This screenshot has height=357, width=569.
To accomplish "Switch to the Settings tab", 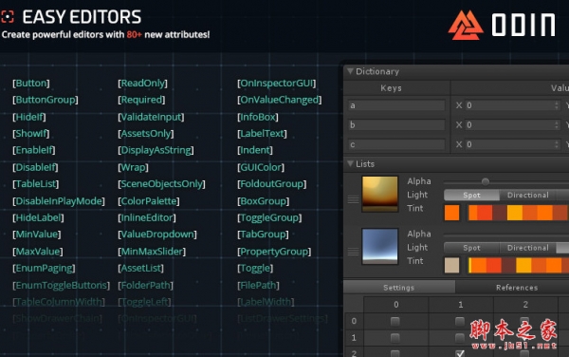I will pyautogui.click(x=399, y=288).
